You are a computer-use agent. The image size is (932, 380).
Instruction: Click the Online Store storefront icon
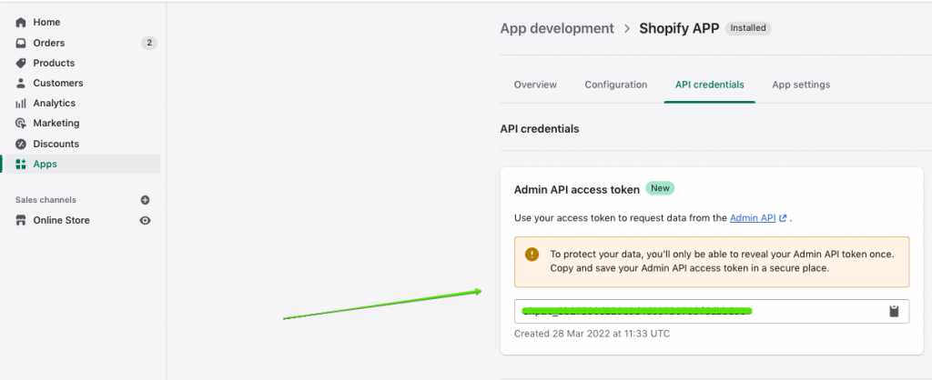[21, 220]
